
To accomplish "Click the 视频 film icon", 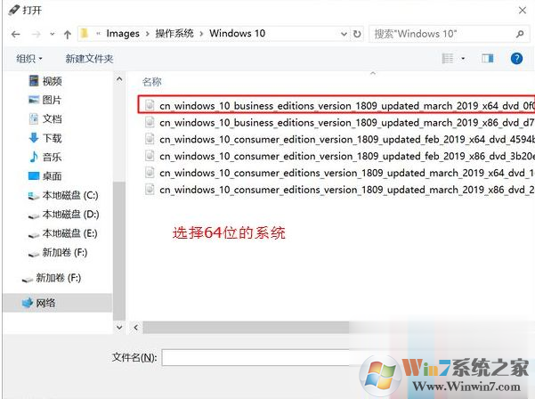I will pos(34,81).
